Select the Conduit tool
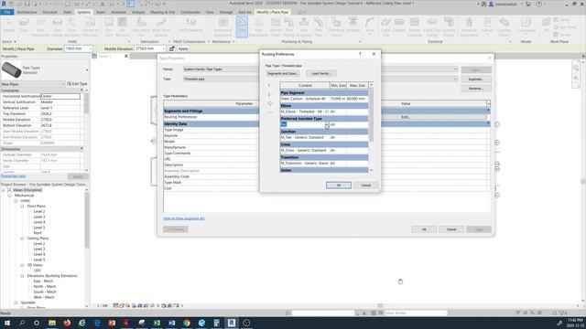 point(399,26)
